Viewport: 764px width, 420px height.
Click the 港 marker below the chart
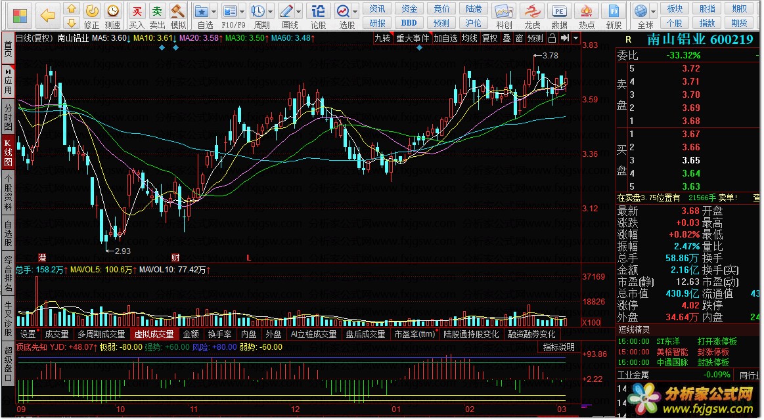click(x=43, y=257)
